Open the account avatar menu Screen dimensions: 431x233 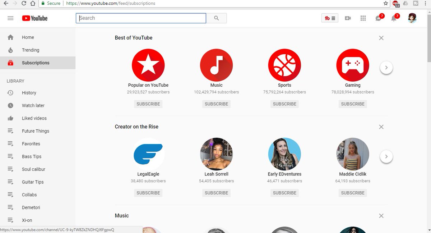412,18
